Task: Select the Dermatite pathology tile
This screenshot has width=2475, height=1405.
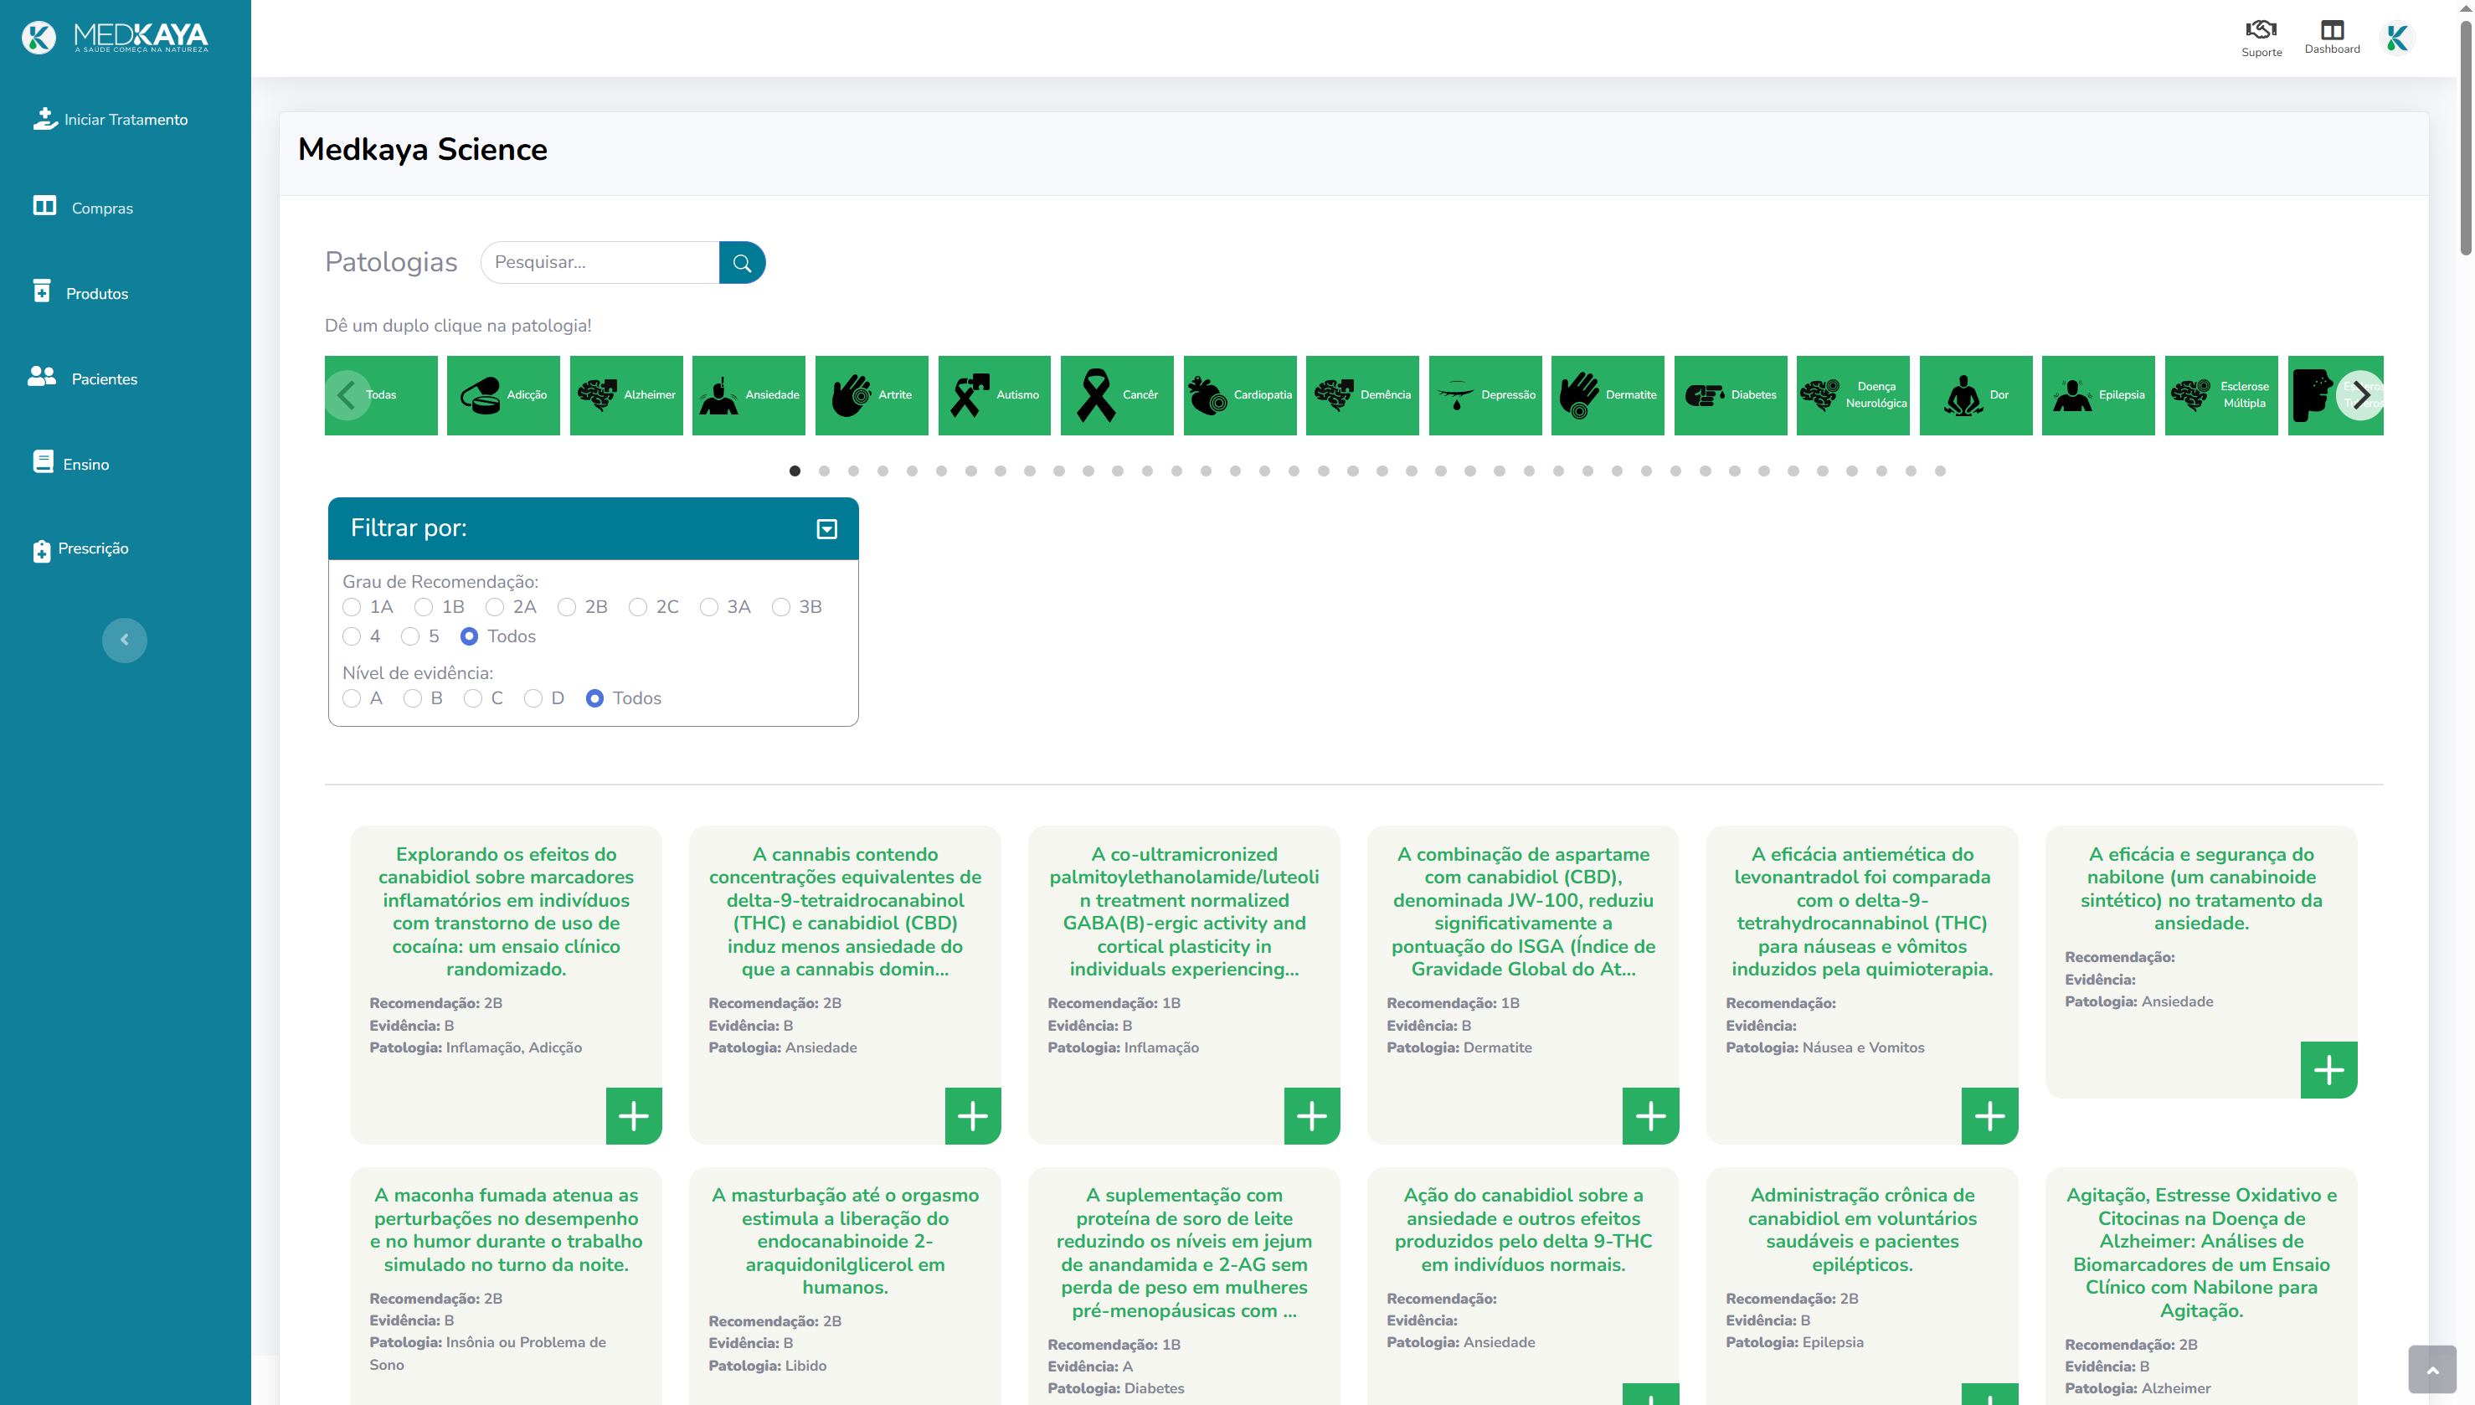Action: 1608,396
